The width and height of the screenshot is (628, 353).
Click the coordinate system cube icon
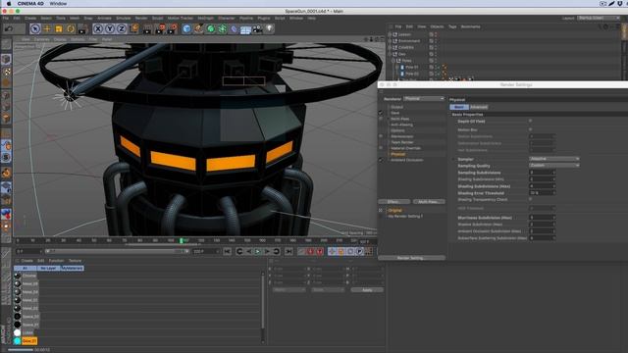[133, 28]
